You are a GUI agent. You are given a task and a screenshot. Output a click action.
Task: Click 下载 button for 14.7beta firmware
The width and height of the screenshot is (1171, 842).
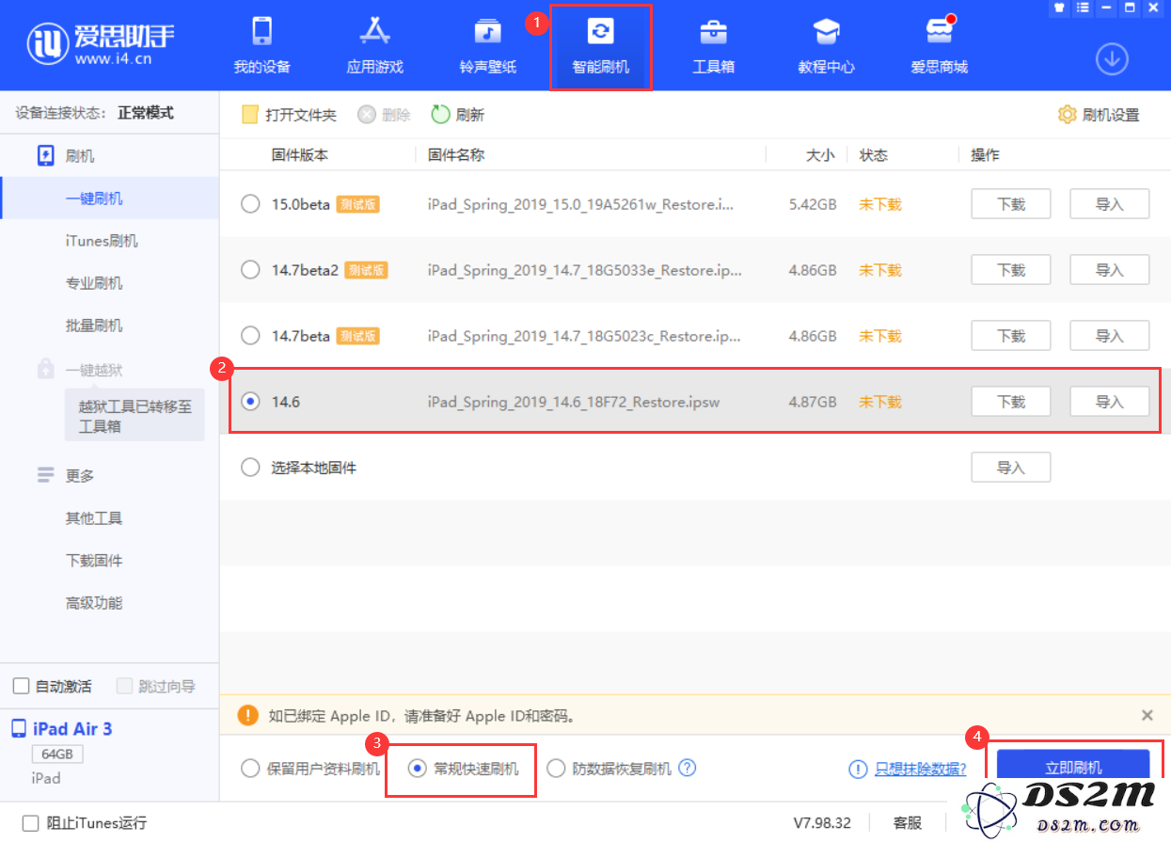point(1010,336)
